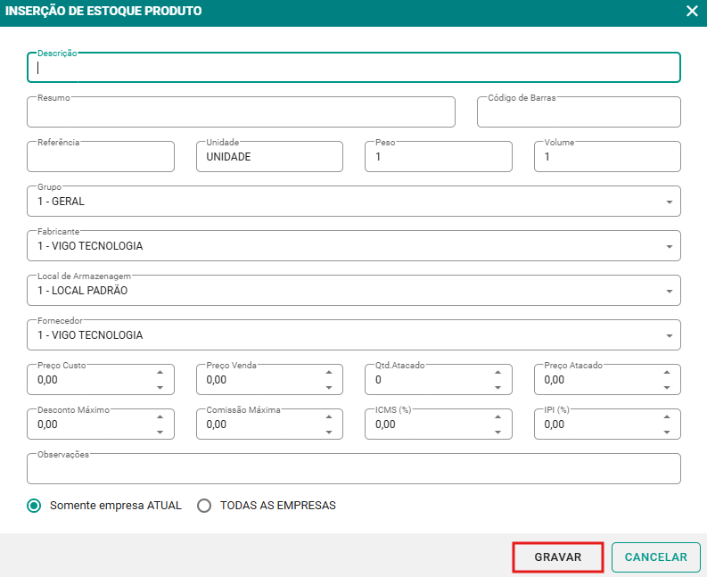The height and width of the screenshot is (577, 707).
Task: Decrease IPI (%) value with down arrow
Action: coord(666,432)
